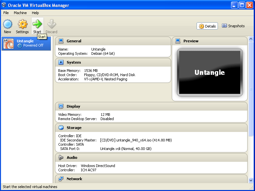Viewport: 255px width, 191px height.
Task: Click the Remote Desktop Server Disabled value
Action: pyautogui.click(x=107, y=119)
